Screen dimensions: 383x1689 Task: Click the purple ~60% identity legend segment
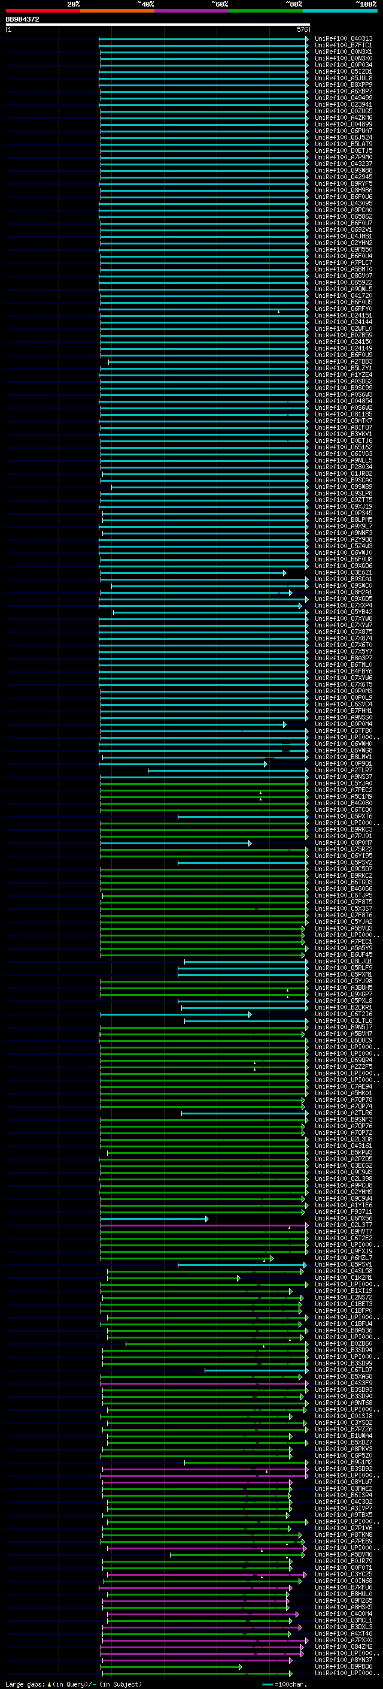(191, 11)
